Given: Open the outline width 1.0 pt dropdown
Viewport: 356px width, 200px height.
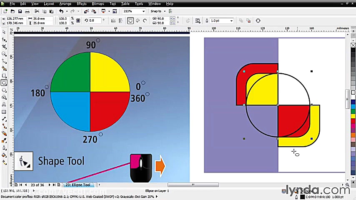Looking at the screenshot, I should (231, 21).
